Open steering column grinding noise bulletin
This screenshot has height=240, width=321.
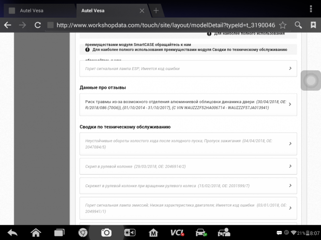point(188,186)
